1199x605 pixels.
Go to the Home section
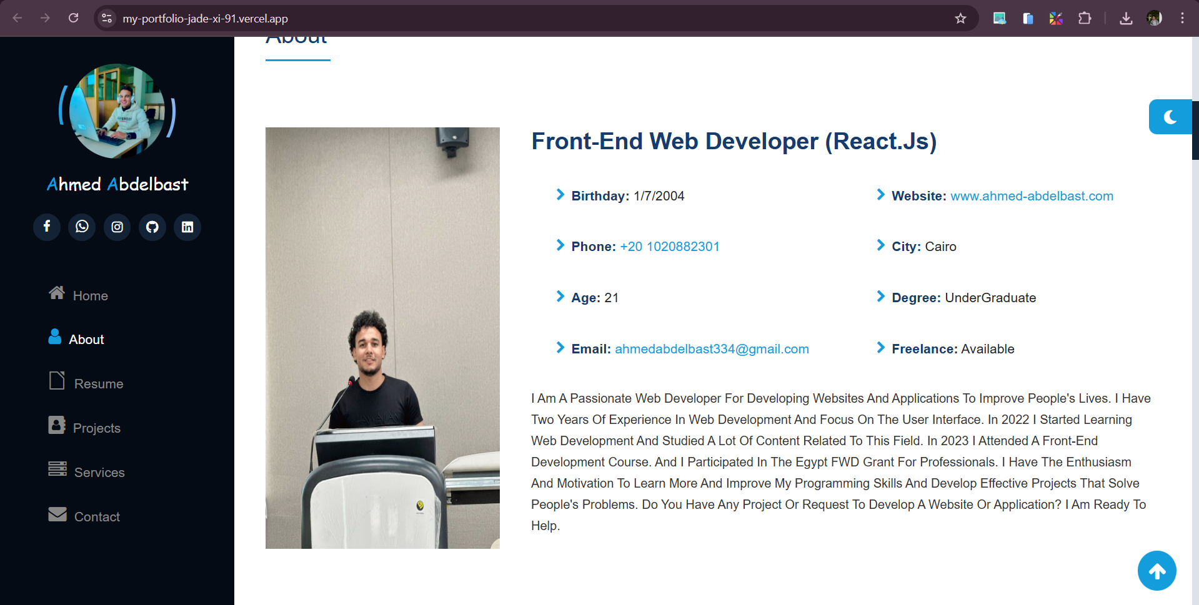pos(79,295)
